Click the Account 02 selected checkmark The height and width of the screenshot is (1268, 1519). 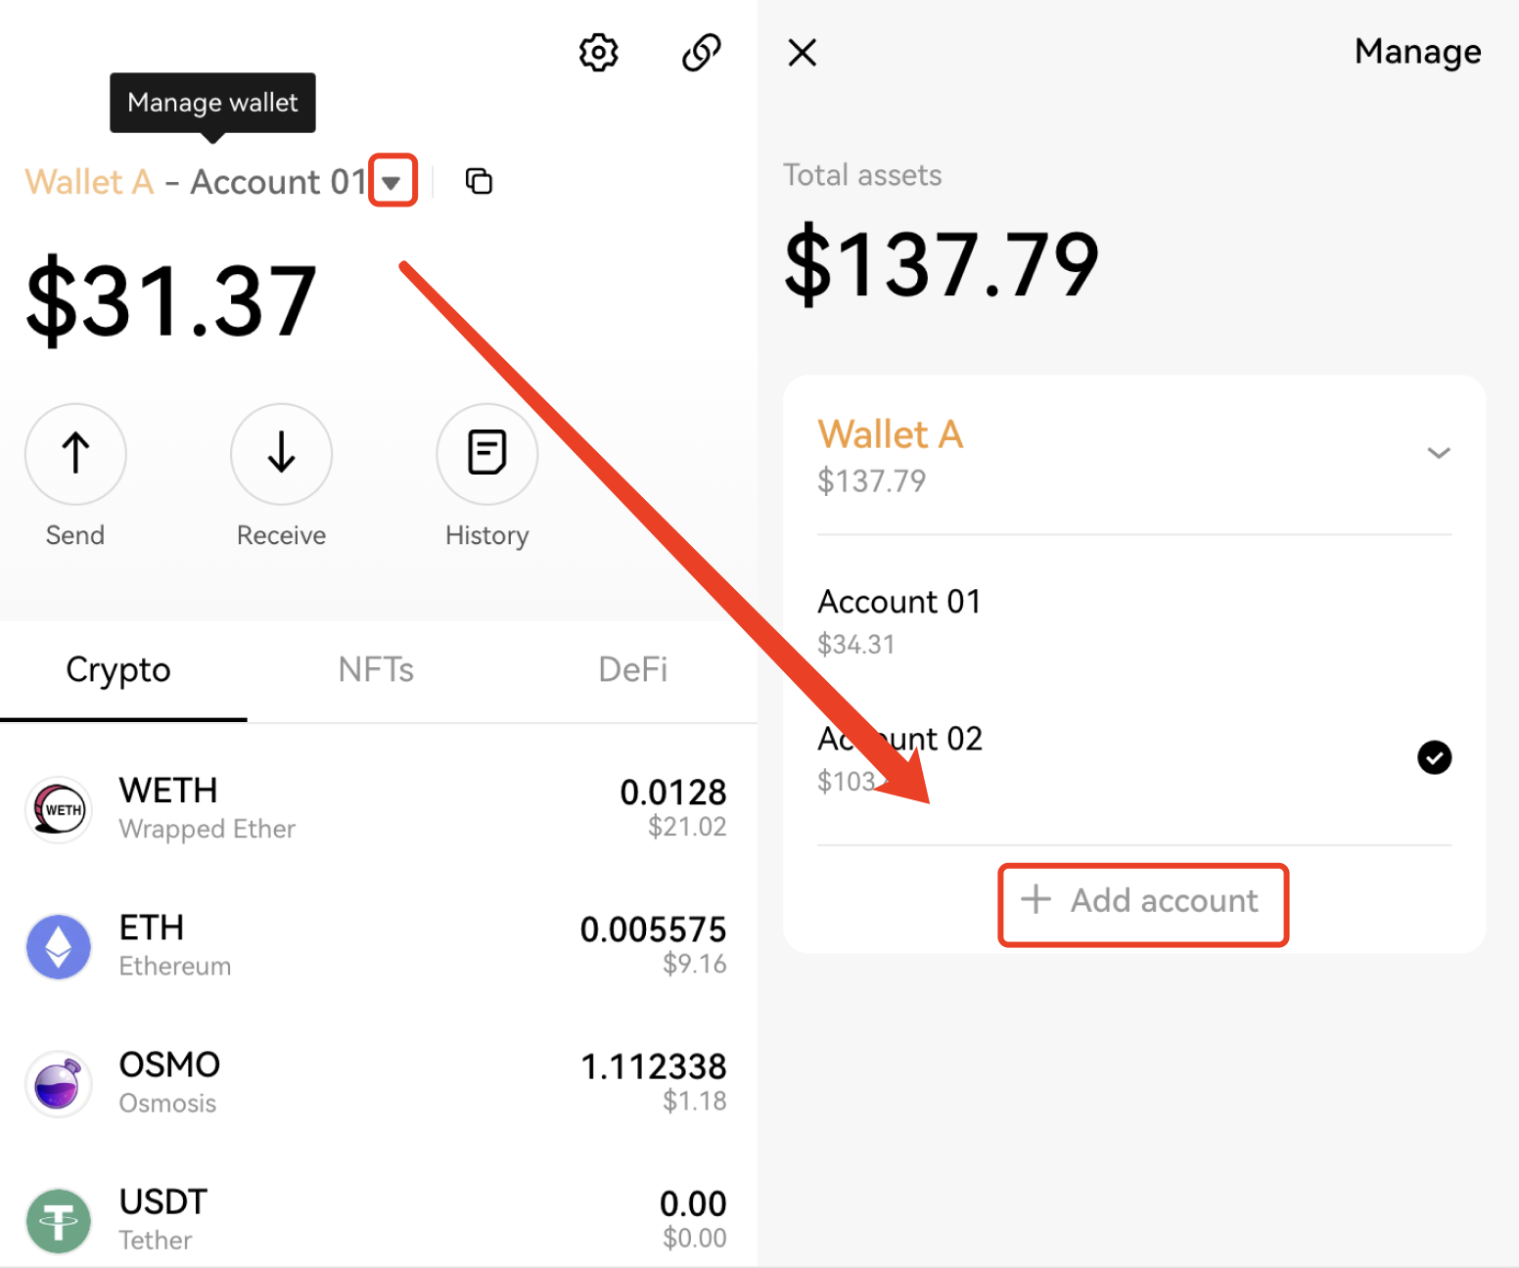tap(1434, 757)
